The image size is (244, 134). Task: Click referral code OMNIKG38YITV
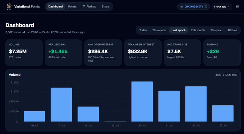(194, 6)
